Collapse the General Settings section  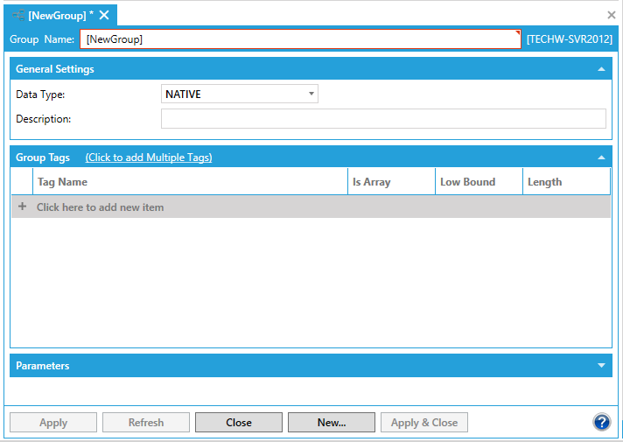tap(601, 69)
